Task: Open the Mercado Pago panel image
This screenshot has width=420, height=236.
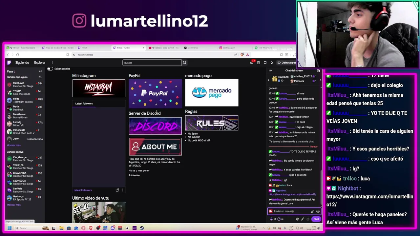Action: tap(212, 93)
